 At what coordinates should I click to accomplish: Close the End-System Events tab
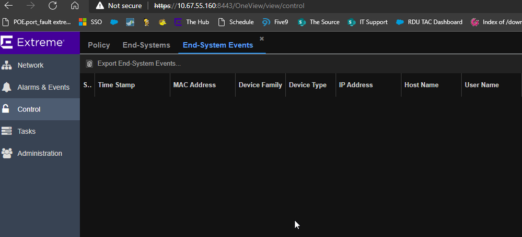262,39
